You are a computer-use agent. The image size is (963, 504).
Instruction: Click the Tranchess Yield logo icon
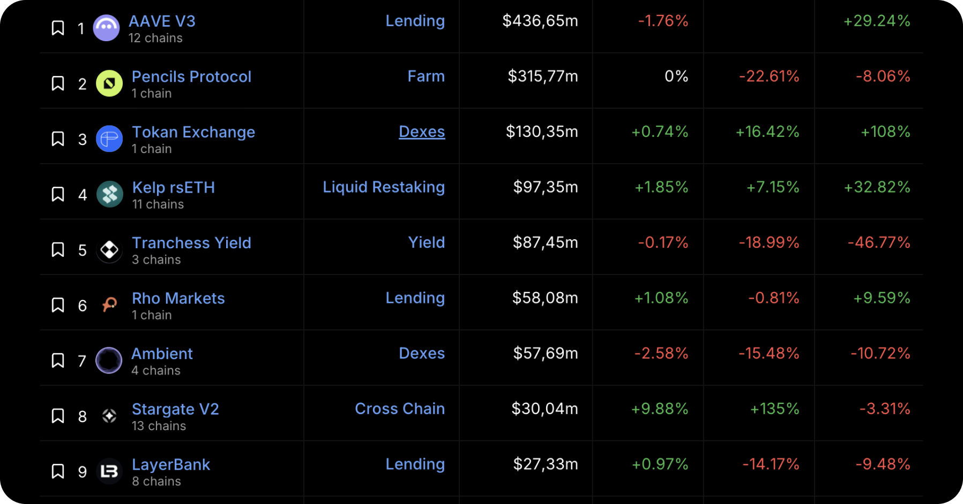click(109, 250)
